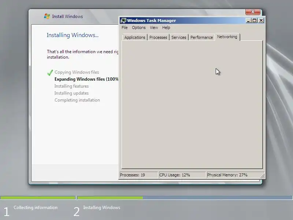Click the 'Installing Windows' stage label at bottom
Viewport: 293px width, 220px height.
click(x=102, y=208)
